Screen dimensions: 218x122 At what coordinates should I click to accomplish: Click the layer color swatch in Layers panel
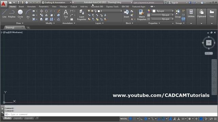(x=99, y=11)
